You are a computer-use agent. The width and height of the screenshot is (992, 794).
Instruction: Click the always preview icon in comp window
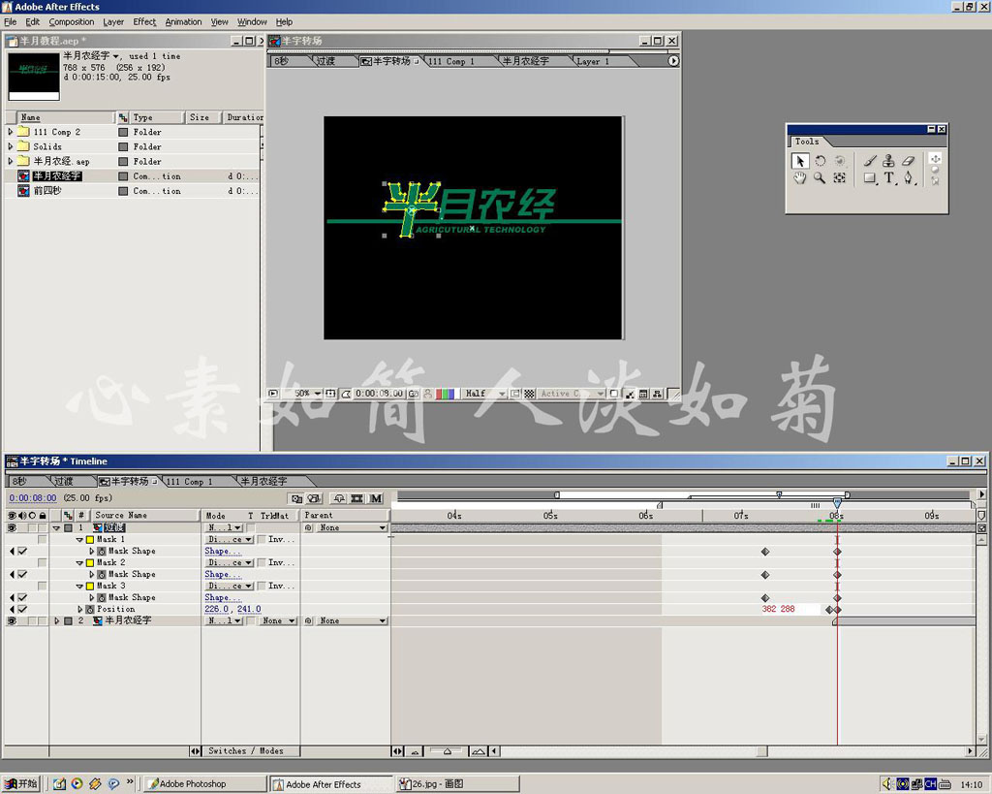[x=273, y=394]
